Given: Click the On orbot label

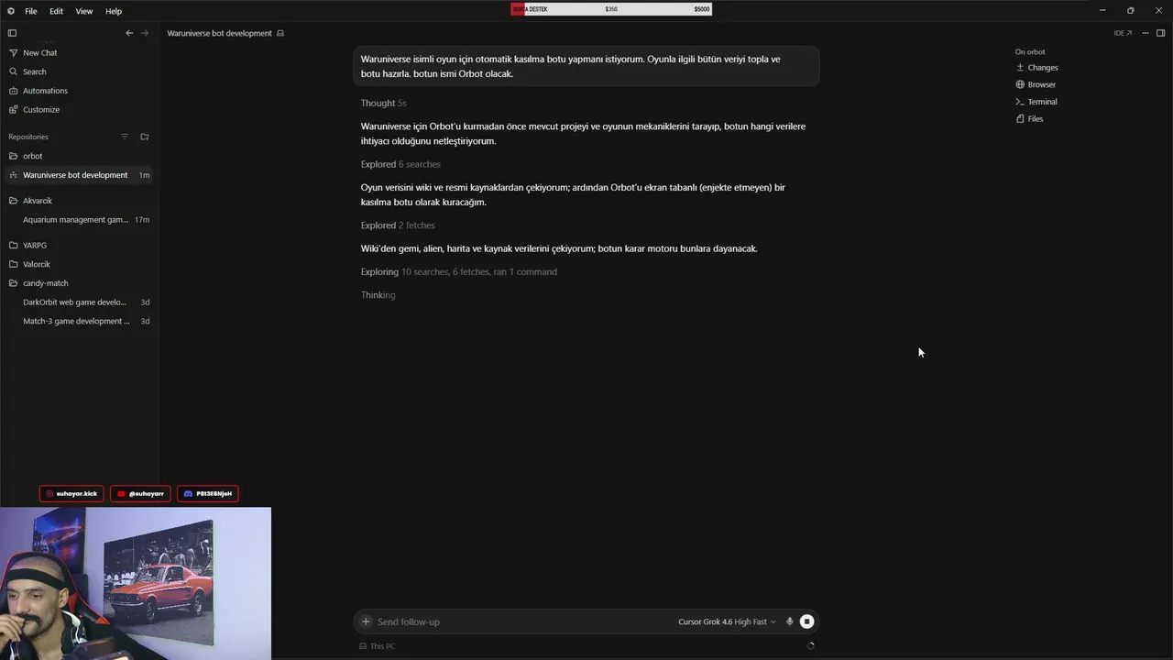Looking at the screenshot, I should pos(1030,52).
